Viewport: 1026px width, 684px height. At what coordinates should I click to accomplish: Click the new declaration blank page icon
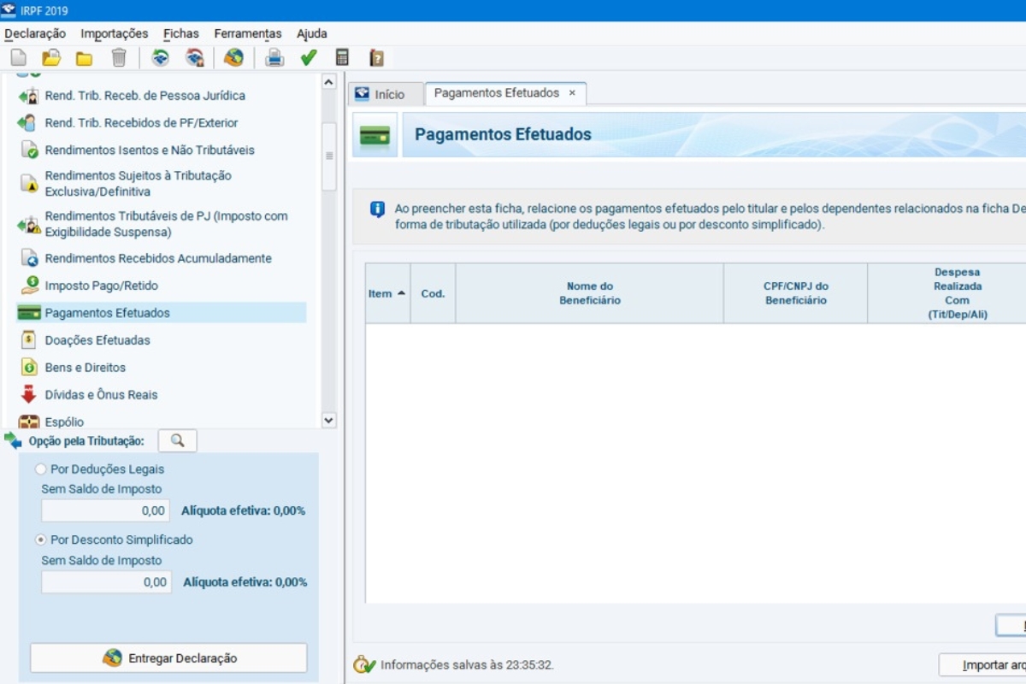(x=18, y=58)
